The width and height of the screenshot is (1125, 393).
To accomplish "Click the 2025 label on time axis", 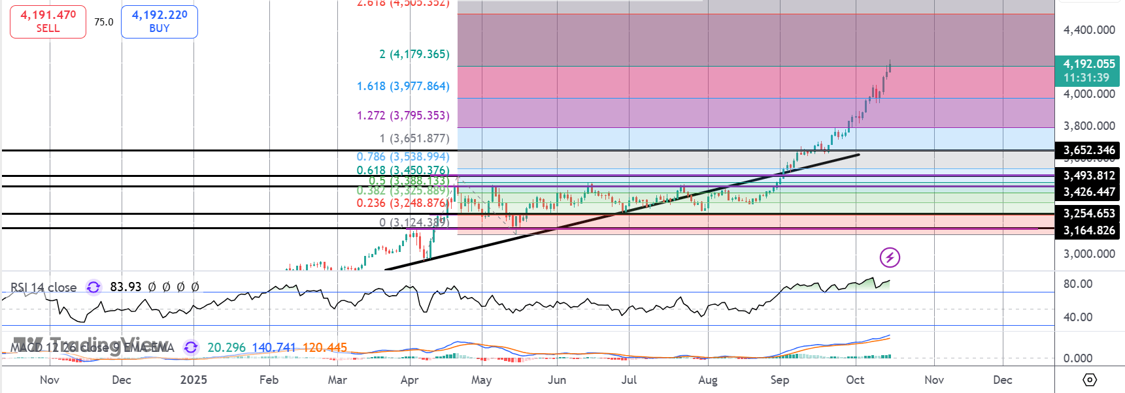I will [193, 380].
